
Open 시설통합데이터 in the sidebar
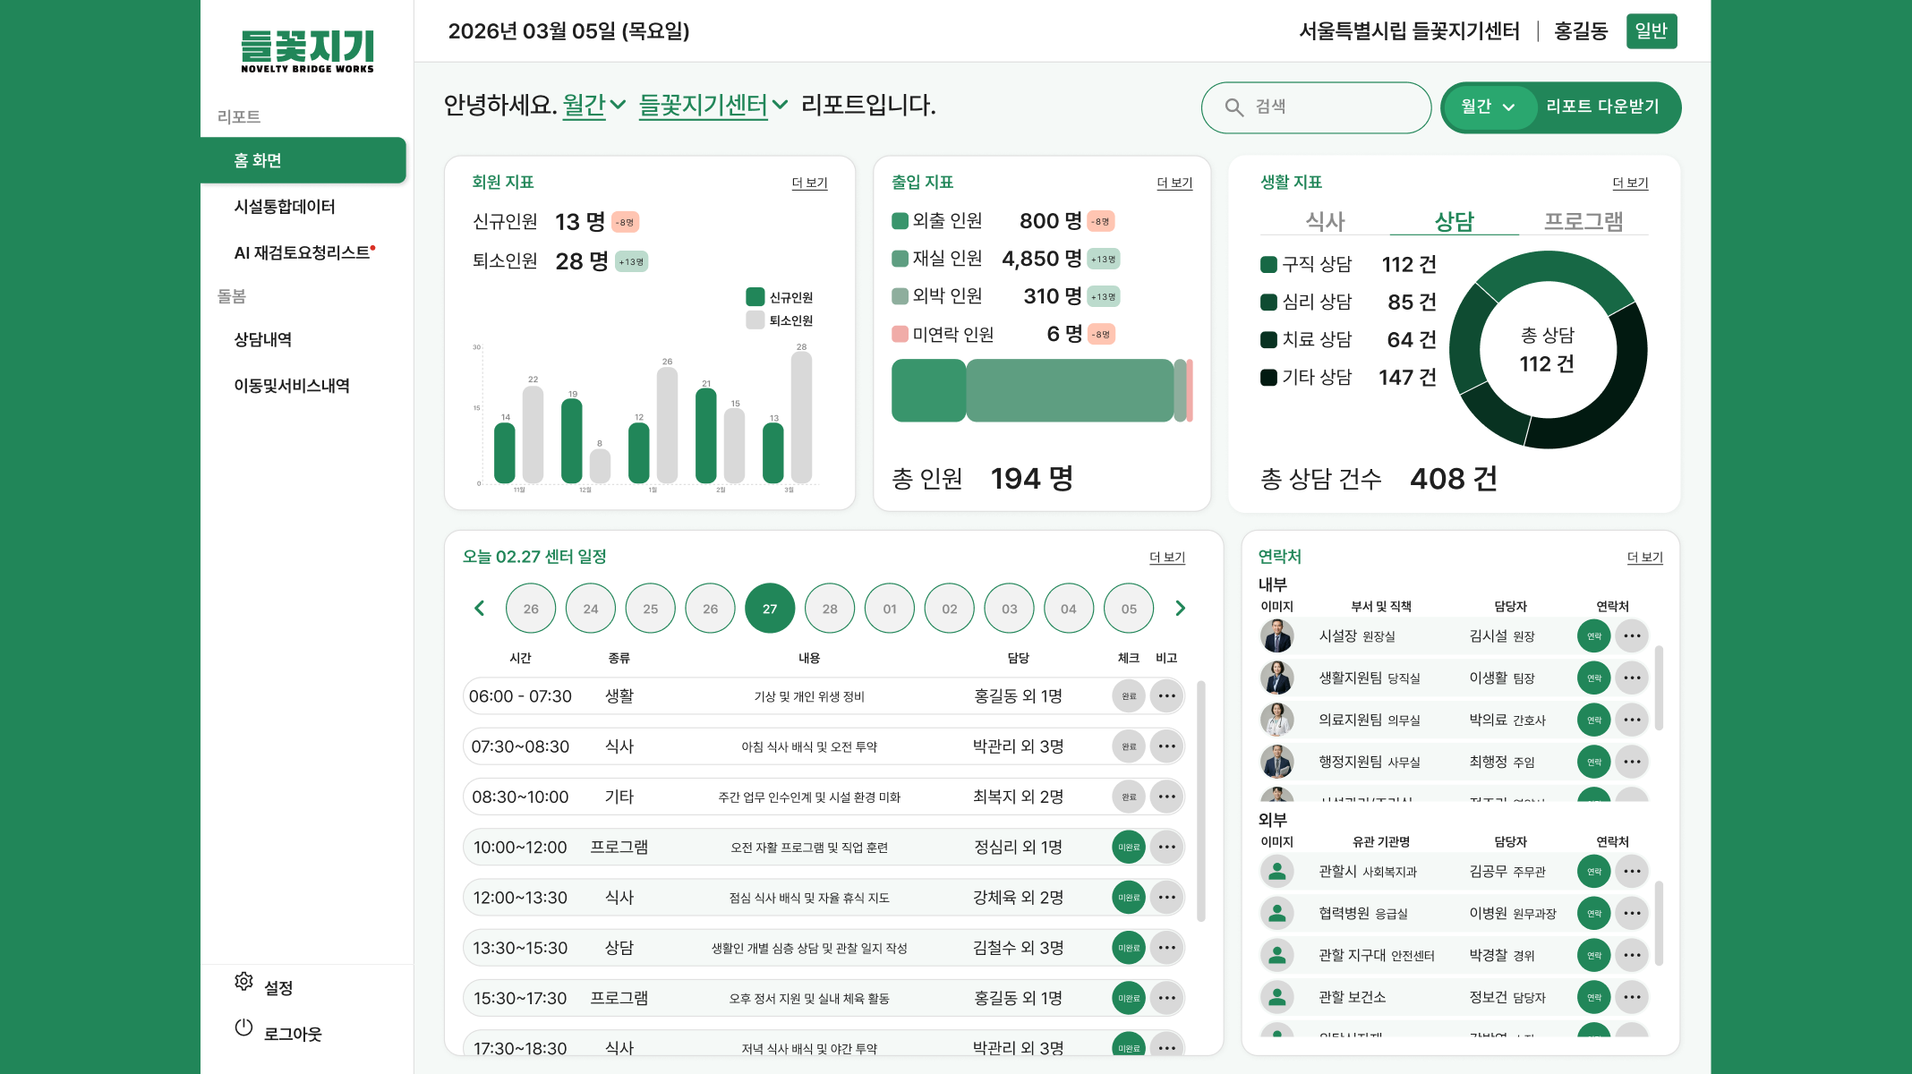[285, 207]
